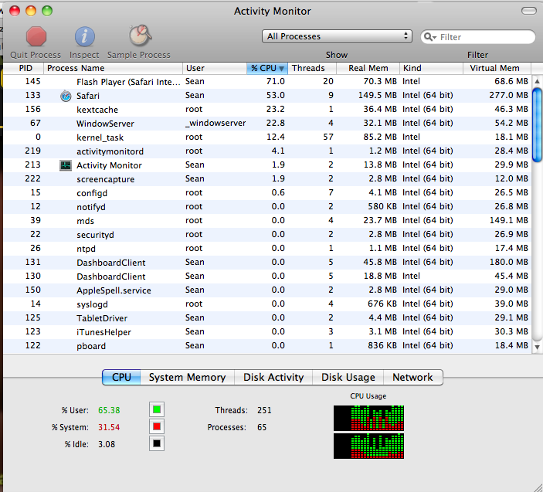
Task: Sort by the Process Name column header
Action: pyautogui.click(x=114, y=68)
